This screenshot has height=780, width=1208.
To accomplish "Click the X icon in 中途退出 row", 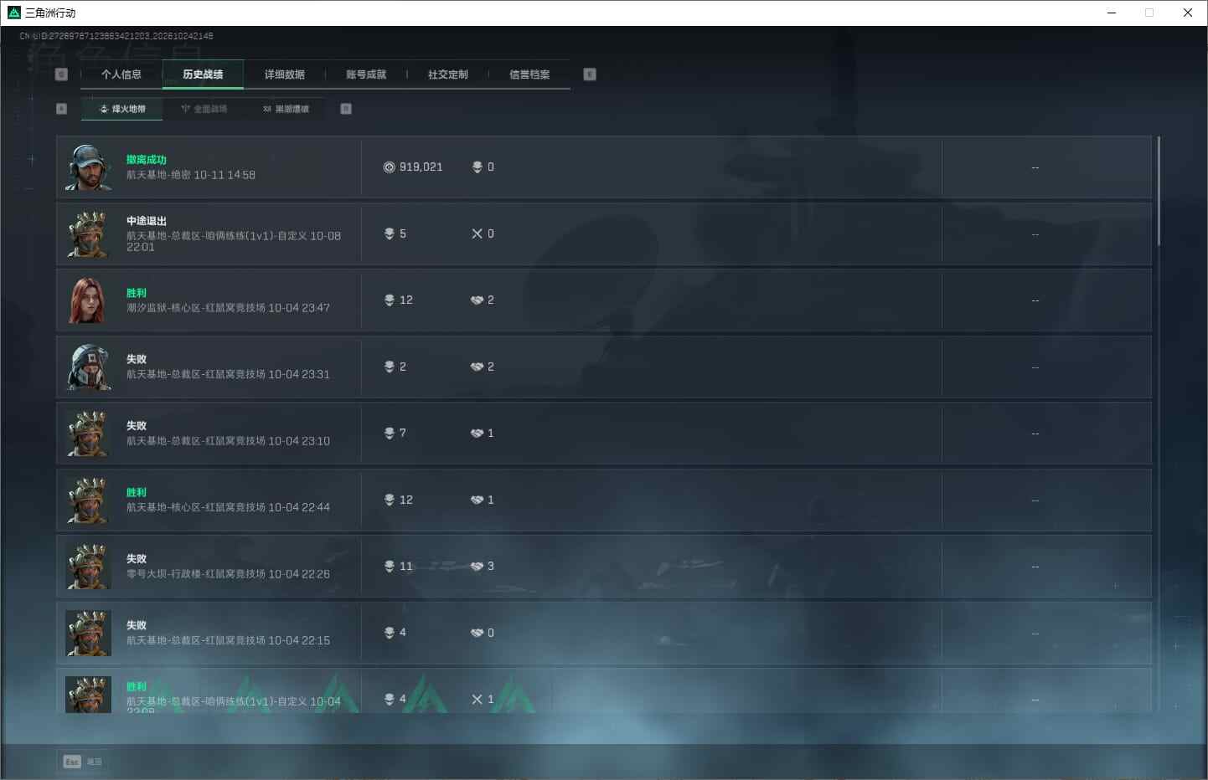I will 477,233.
